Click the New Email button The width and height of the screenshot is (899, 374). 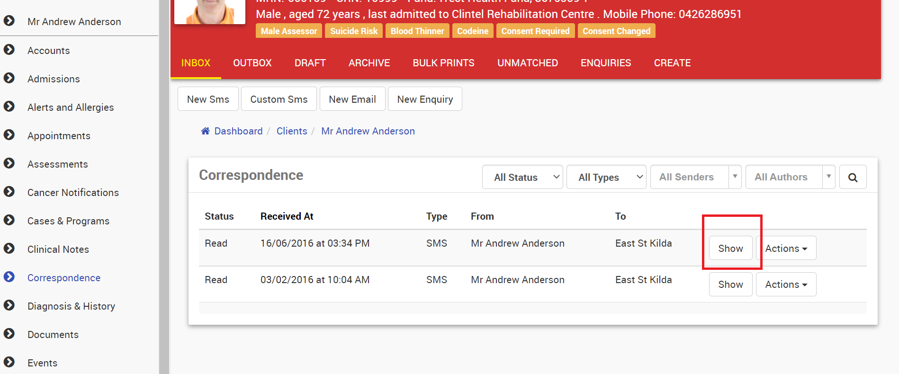352,99
